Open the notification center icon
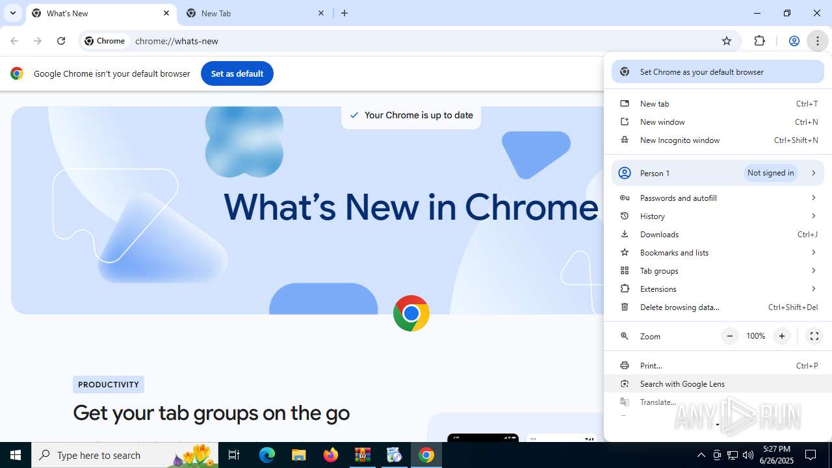This screenshot has height=468, width=832. [811, 455]
